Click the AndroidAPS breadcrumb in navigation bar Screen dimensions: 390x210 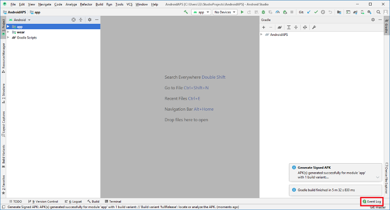14,12
